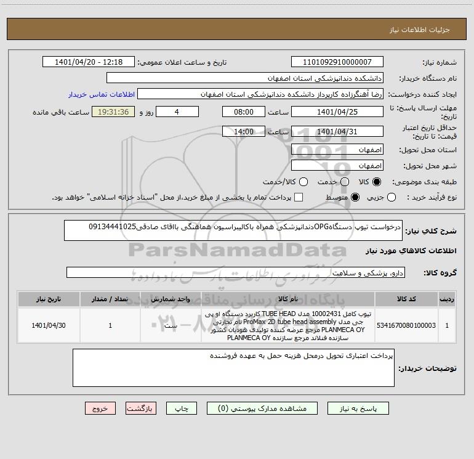
Task: Click the response deadline time 08:00 field
Action: pos(244,112)
